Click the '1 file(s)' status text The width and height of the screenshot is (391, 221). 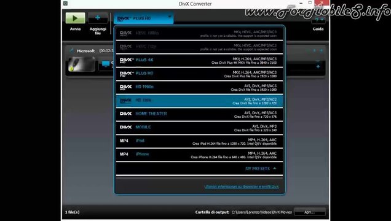73,212
